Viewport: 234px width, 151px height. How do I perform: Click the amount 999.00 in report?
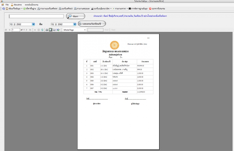coord(139,69)
